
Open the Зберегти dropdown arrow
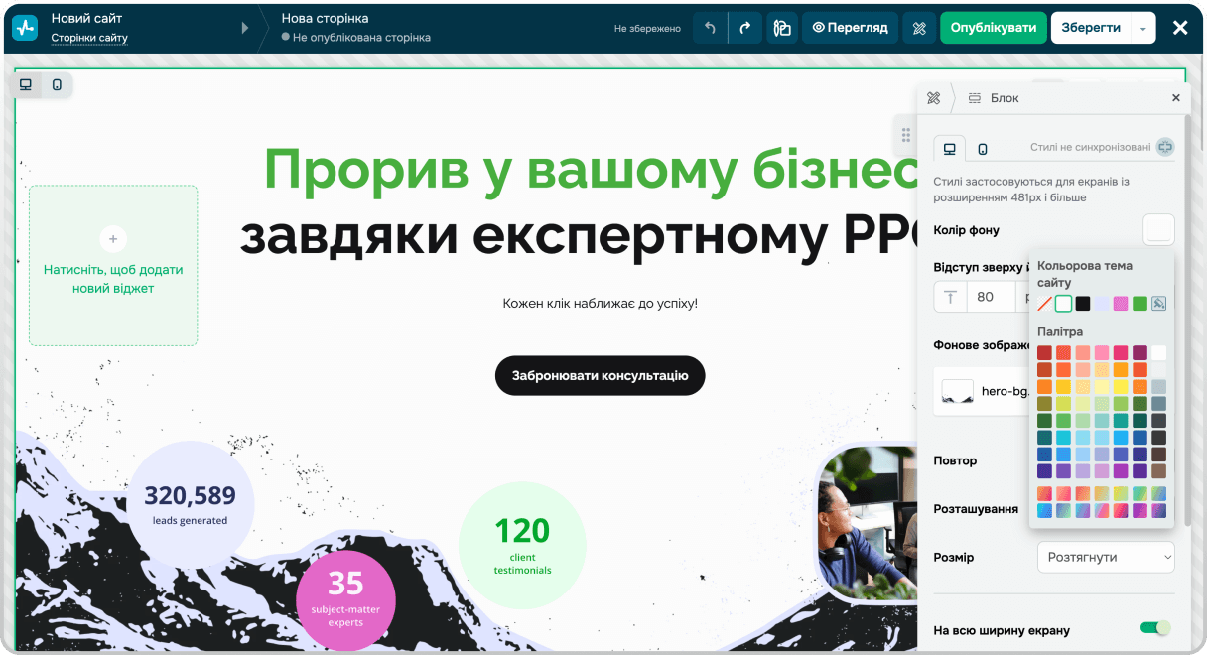[1142, 28]
